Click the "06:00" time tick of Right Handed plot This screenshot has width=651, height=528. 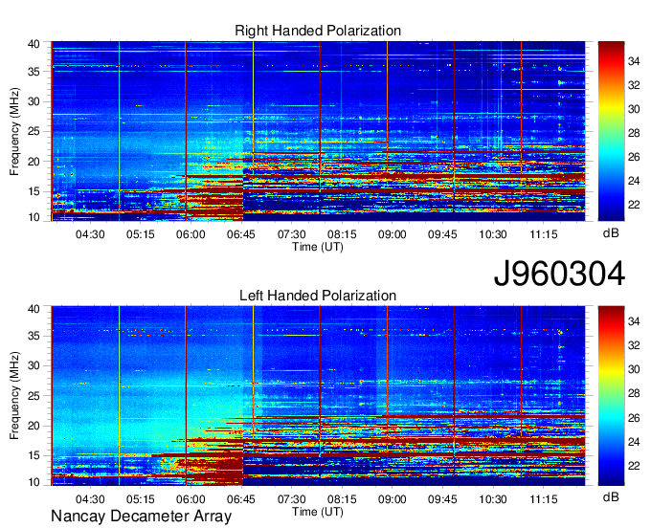click(x=191, y=234)
